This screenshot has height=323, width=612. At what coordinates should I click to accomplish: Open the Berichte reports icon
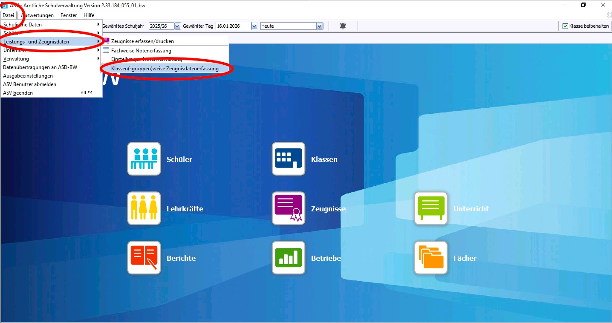point(144,258)
